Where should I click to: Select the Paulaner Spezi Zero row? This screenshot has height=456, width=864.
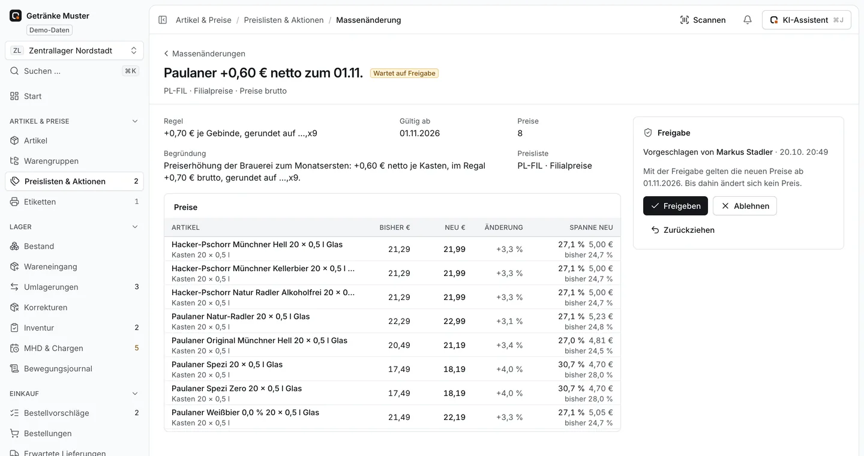point(392,393)
